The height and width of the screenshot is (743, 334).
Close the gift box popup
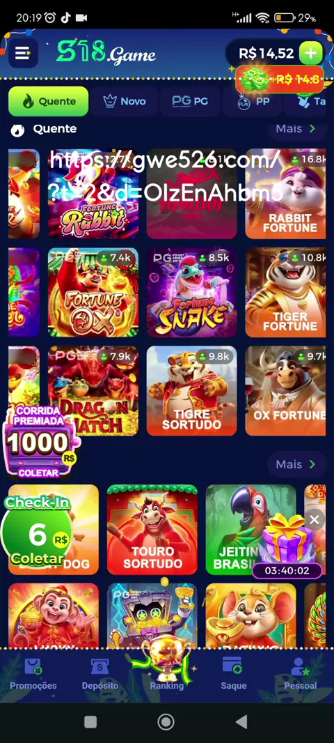(x=314, y=520)
